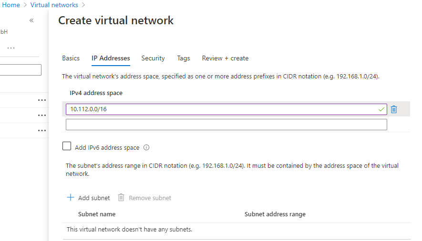Click the sidebar search input box
Image resolution: width=422 pixels, height=241 pixels.
(21, 70)
